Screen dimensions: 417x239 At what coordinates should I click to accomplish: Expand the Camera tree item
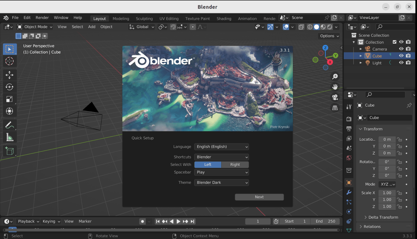361,49
